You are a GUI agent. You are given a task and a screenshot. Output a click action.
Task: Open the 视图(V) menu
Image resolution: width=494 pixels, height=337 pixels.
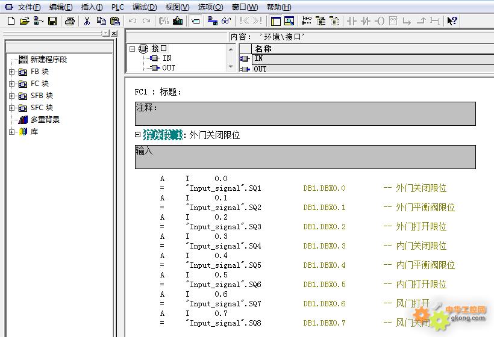pos(177,7)
